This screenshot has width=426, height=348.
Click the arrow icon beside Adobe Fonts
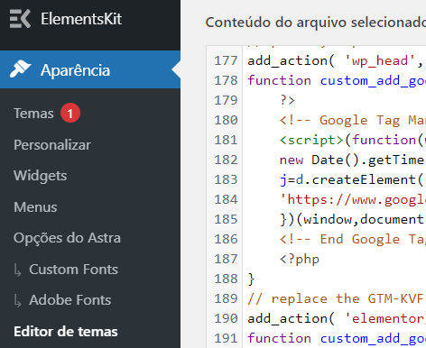18,301
